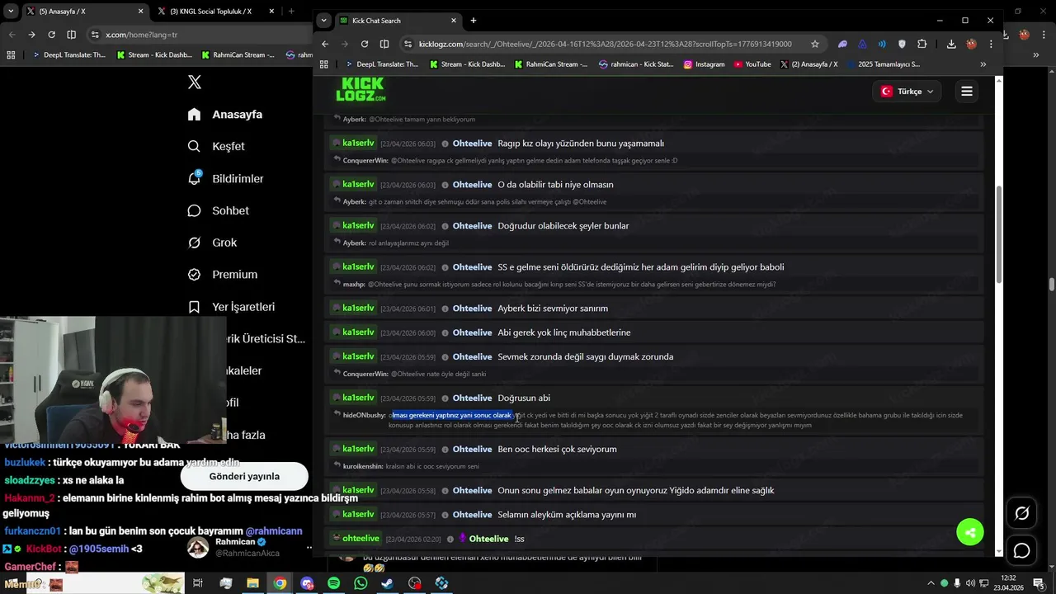Open the Extensions puzzle icon
This screenshot has height=594, width=1056.
coord(922,44)
